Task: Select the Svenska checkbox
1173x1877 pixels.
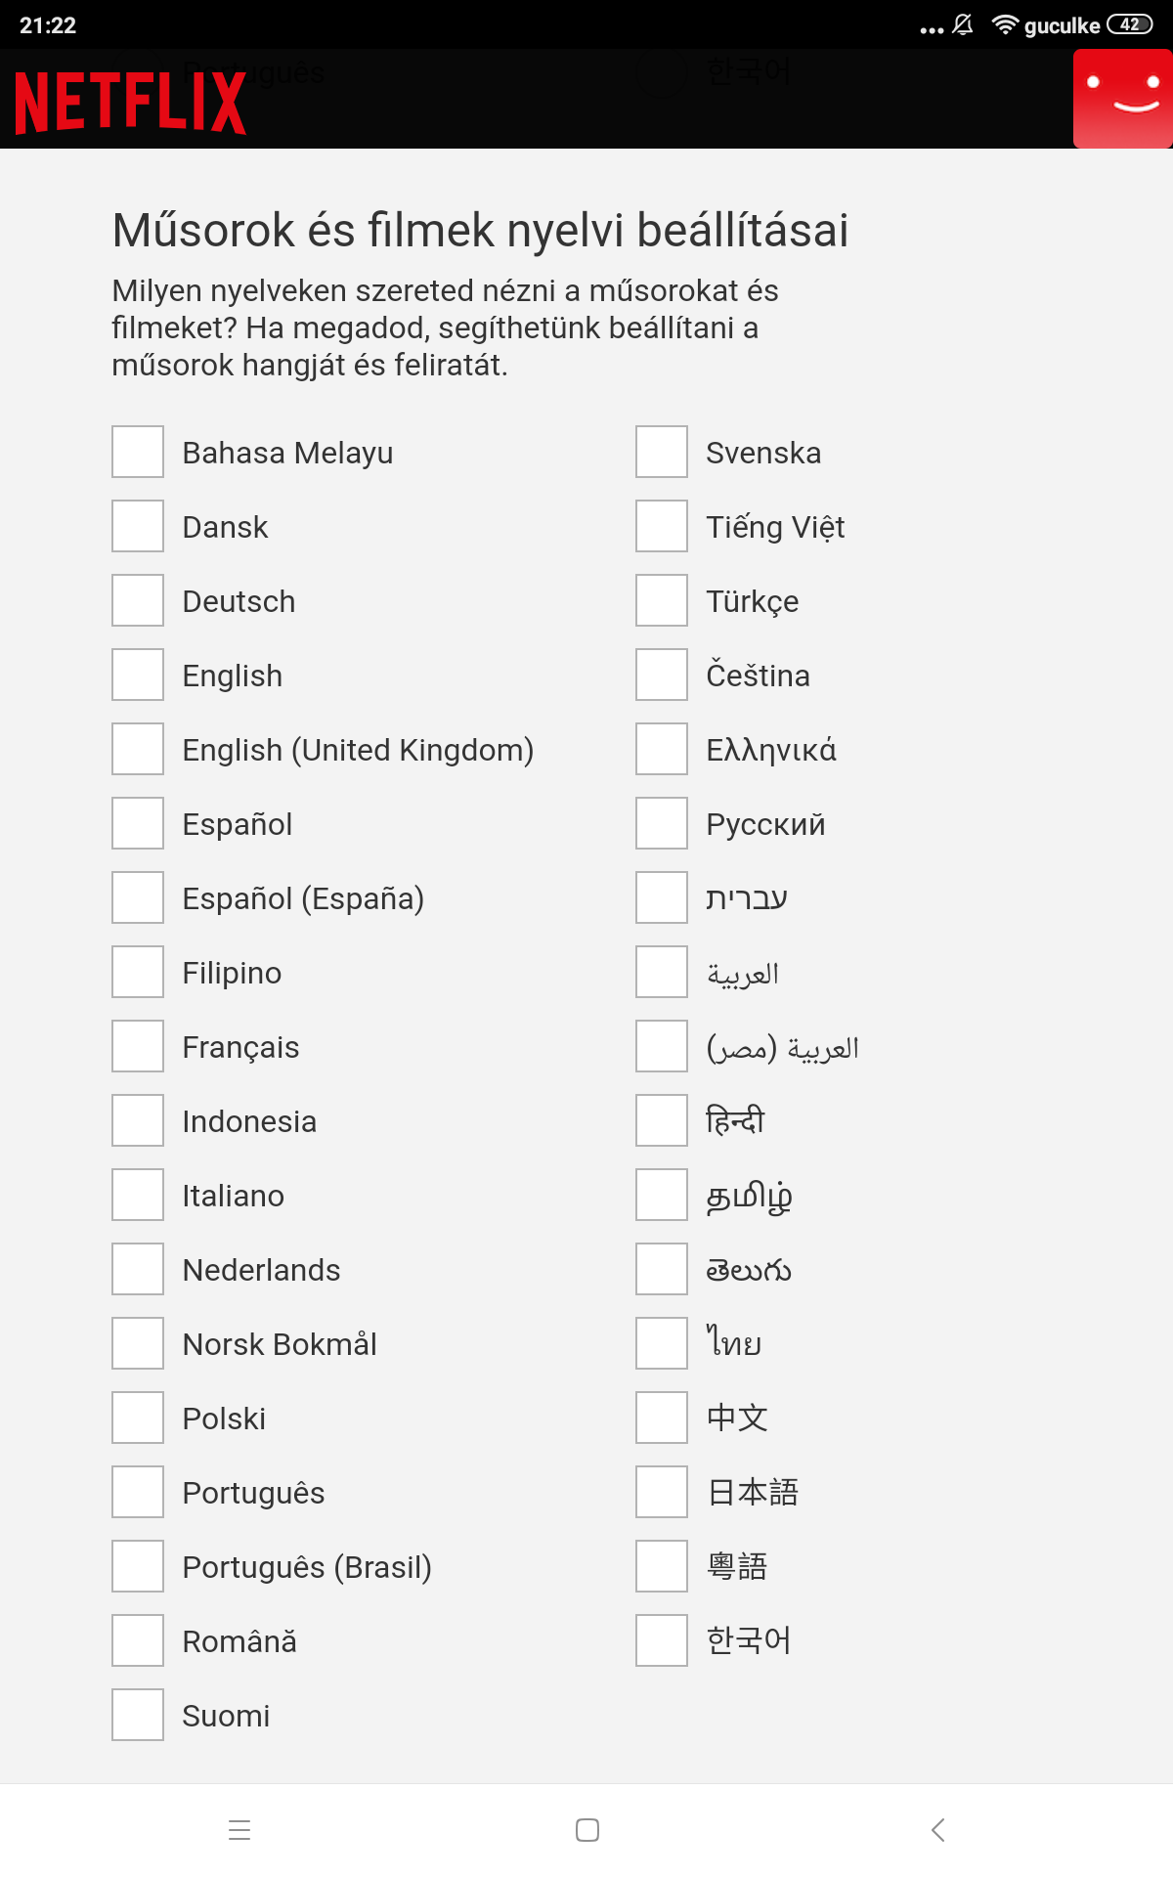Action: pos(662,452)
